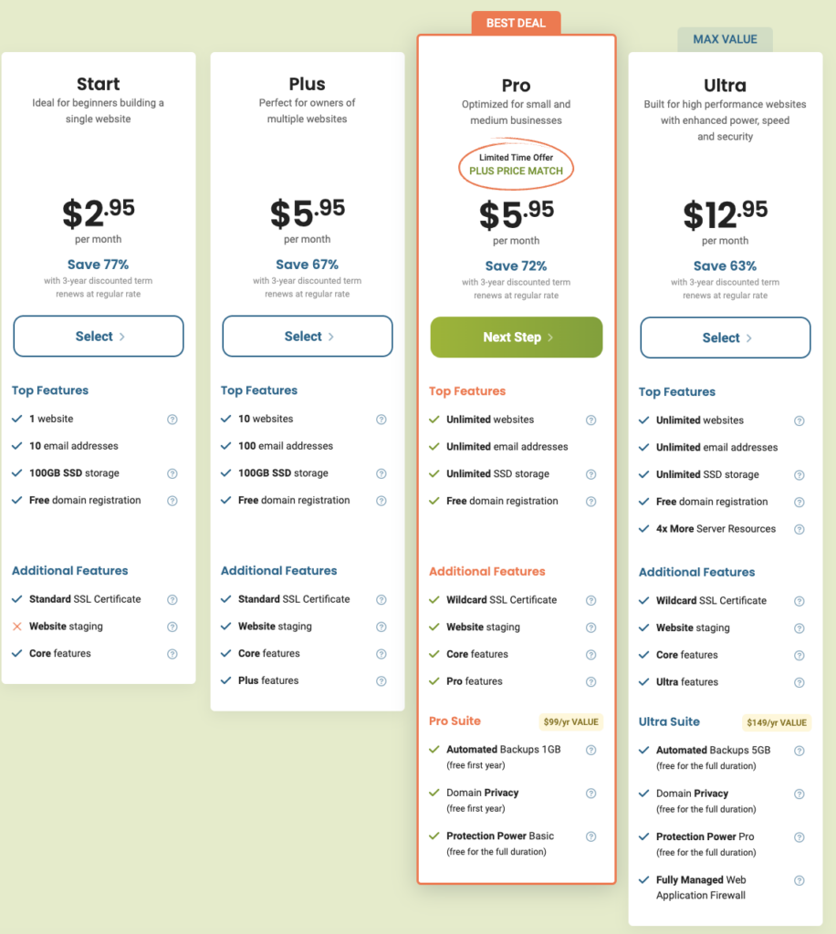Click the green check beside Unlimited websites
This screenshot has width=836, height=934.
436,420
